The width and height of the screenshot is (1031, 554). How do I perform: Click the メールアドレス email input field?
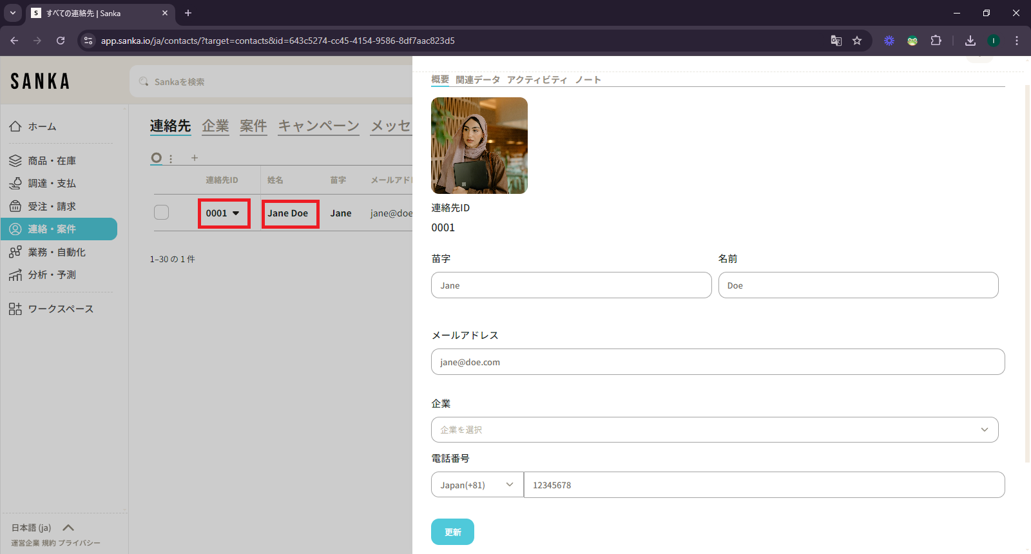pos(717,362)
